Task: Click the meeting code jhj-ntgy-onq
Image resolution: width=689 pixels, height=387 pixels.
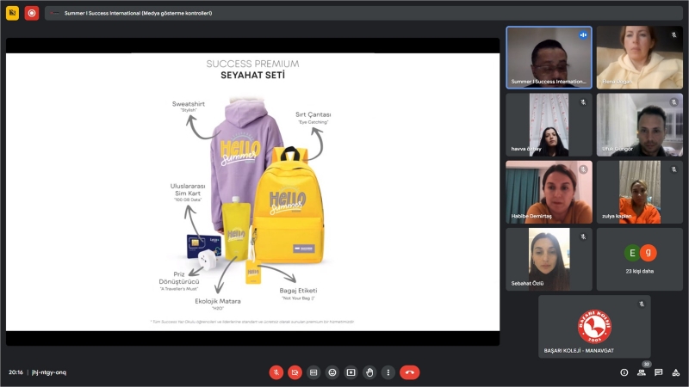Action: point(49,372)
